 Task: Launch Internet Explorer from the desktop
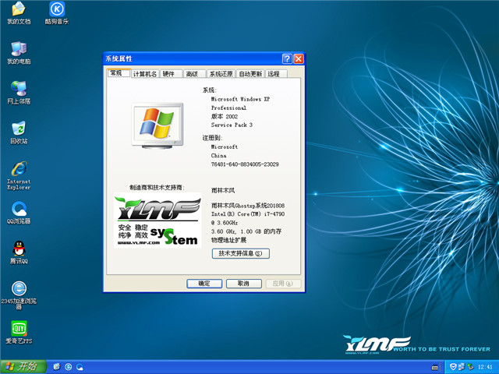point(19,169)
